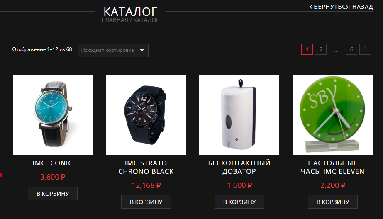The image size is (383, 219).
Task: Click 'Вернуться назад' back link
Action: (x=341, y=7)
